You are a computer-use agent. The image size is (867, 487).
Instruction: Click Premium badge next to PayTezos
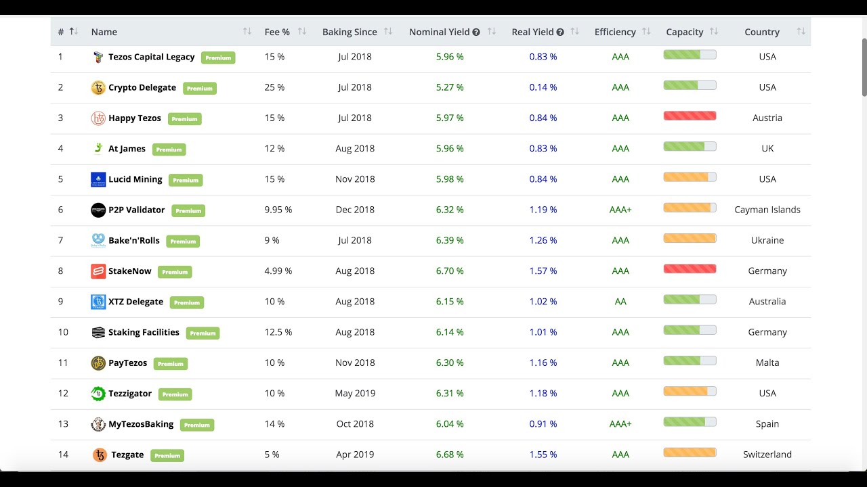171,364
